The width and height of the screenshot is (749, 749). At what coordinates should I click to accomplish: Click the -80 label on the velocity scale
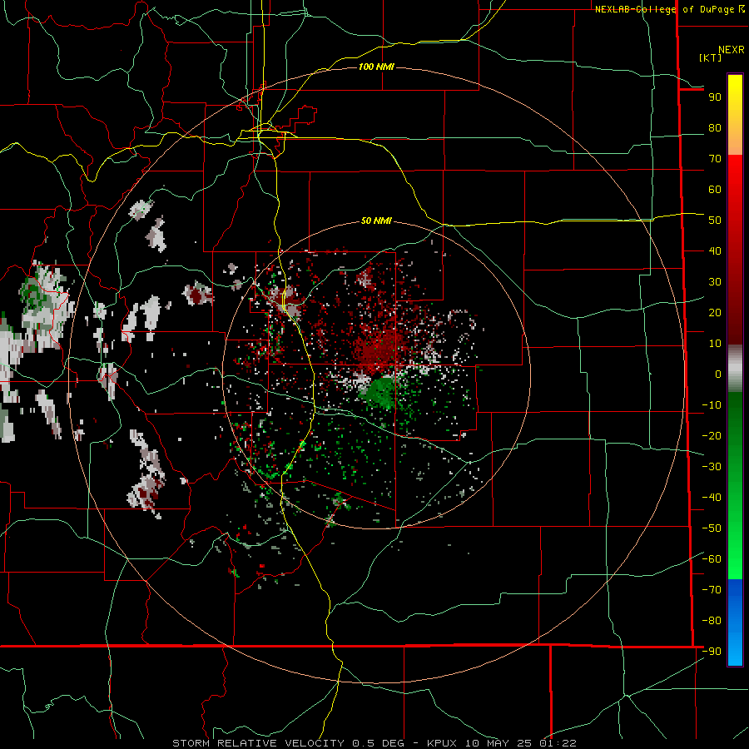point(712,621)
